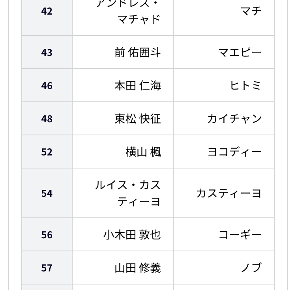Click nickname カイチャン
Viewport: 296px width, 290px height.
235,119
